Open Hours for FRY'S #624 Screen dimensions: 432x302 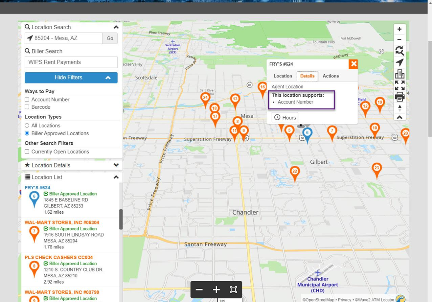[285, 117]
